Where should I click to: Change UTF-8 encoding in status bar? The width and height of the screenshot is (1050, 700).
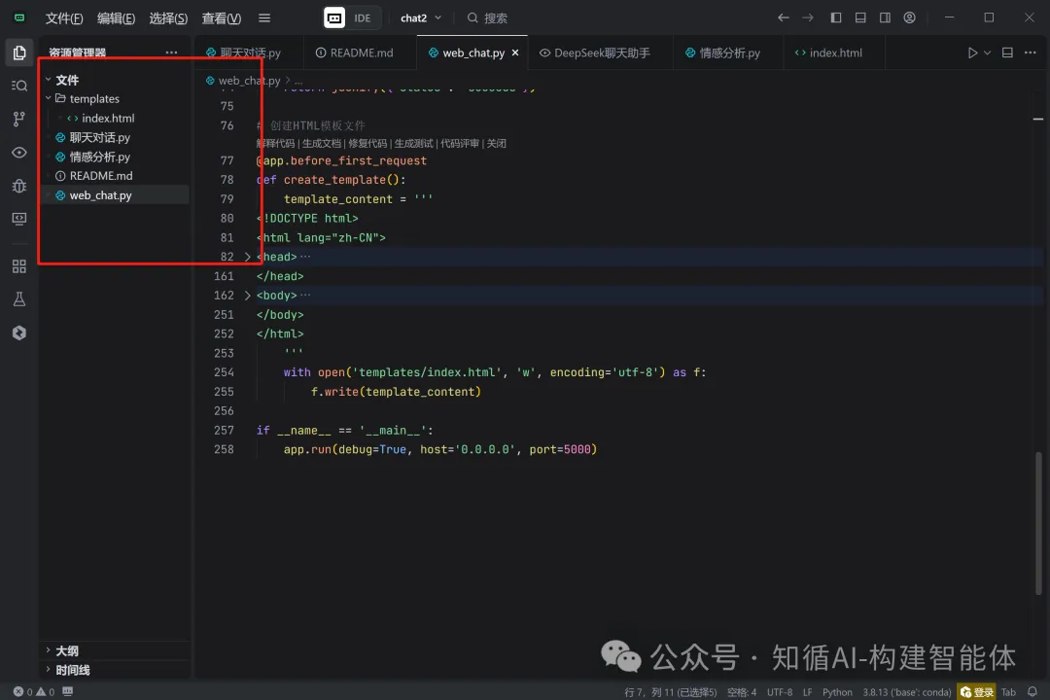780,692
